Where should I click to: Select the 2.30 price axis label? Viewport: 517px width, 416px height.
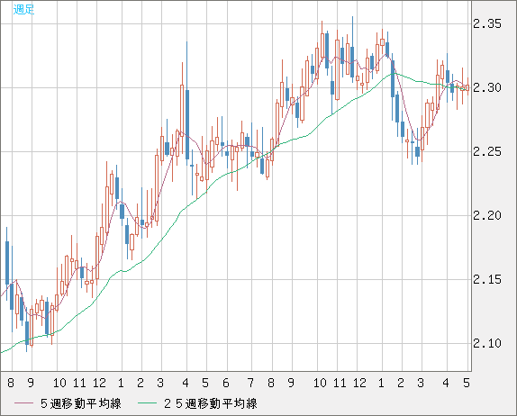(487, 87)
